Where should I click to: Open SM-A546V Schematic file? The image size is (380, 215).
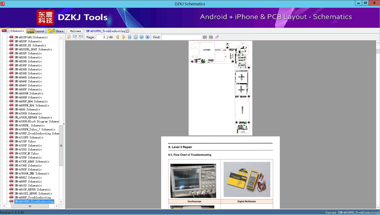click(x=28, y=85)
